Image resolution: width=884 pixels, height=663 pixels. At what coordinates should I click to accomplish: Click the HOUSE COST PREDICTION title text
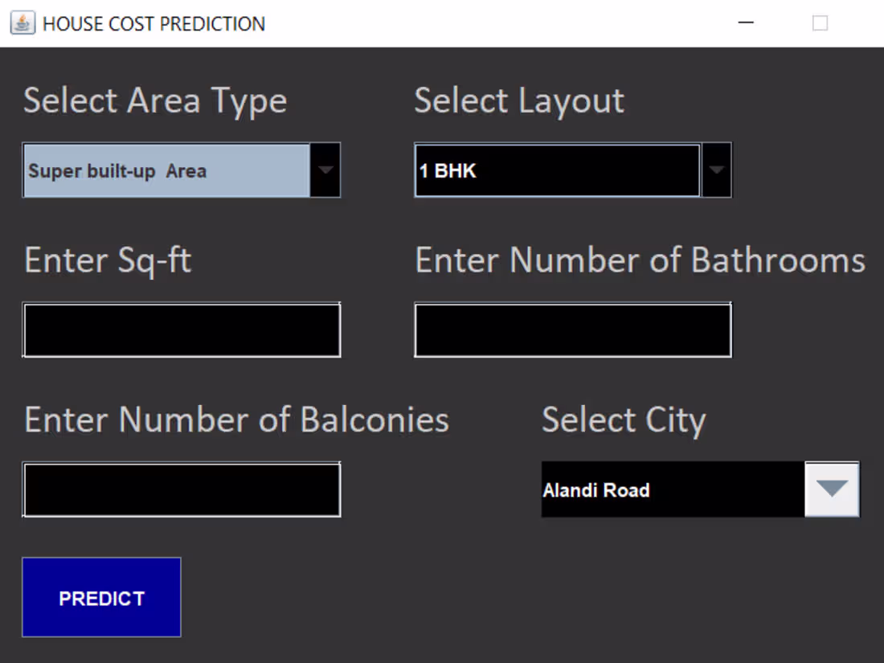(x=153, y=23)
